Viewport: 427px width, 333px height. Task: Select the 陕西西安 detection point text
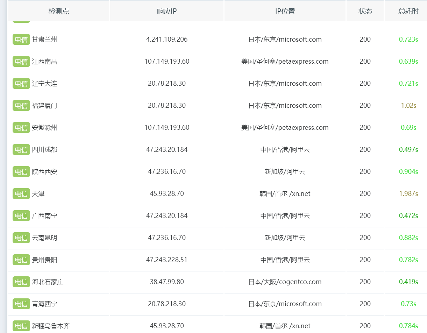pos(44,172)
